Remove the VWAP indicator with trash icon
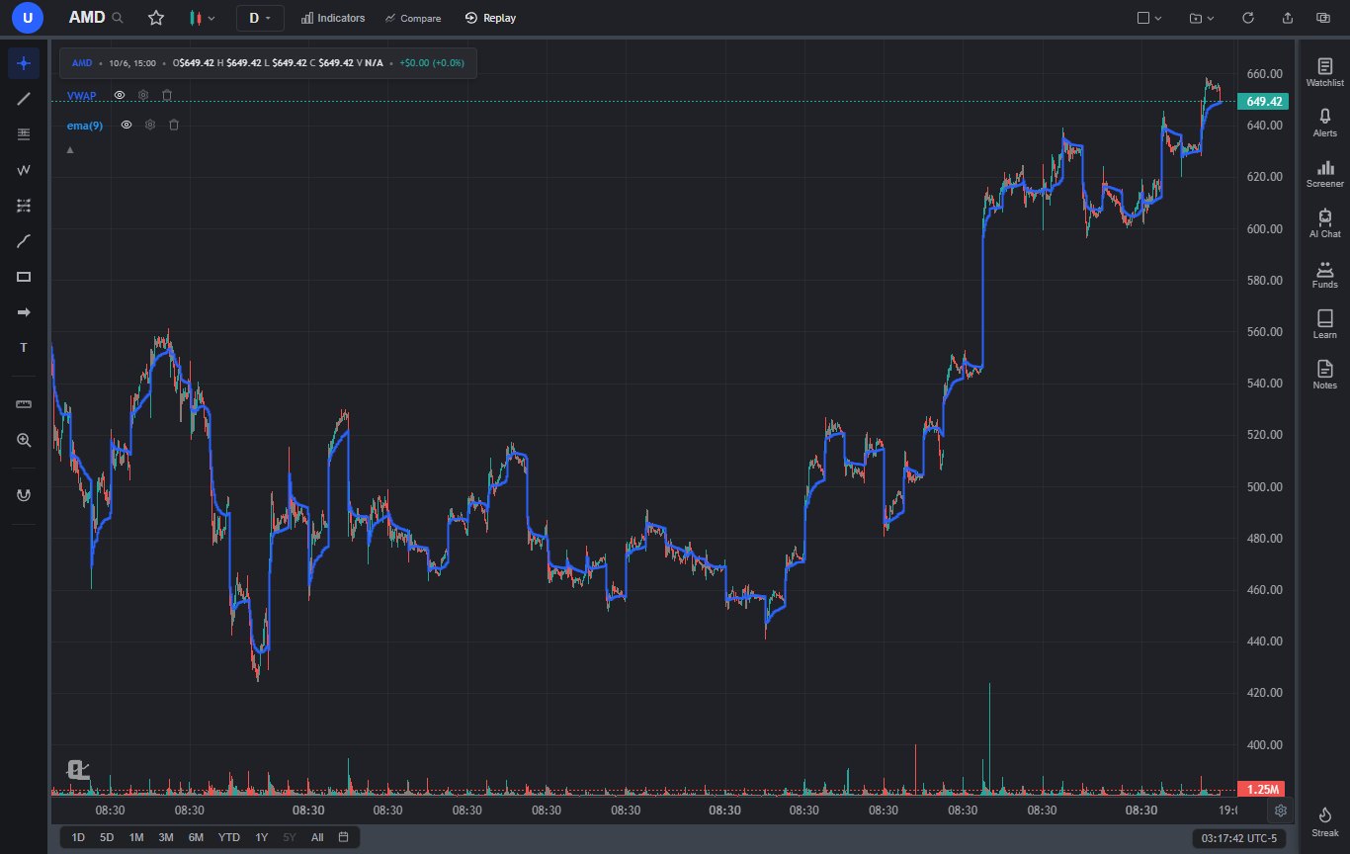This screenshot has height=854, width=1350. 167,95
